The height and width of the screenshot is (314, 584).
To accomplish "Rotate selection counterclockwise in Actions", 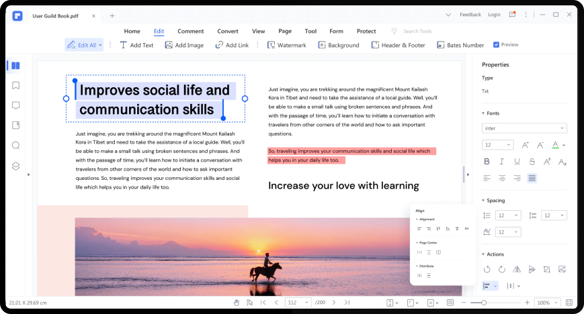I will [487, 269].
